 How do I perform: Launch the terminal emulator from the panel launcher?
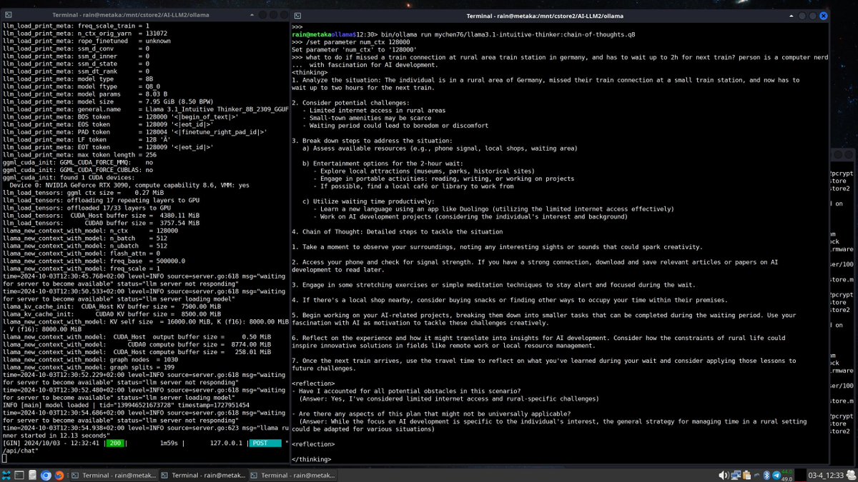(19, 475)
